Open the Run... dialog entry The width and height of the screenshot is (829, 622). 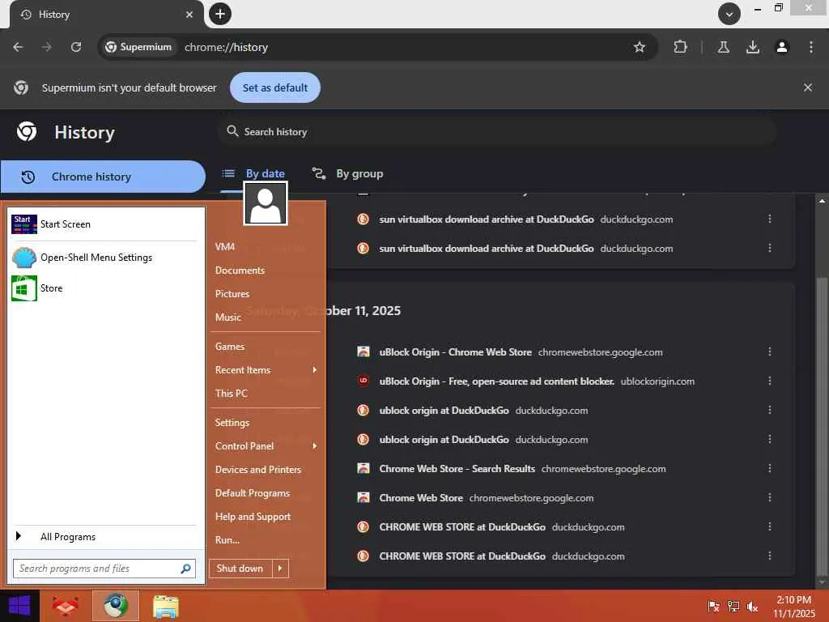point(266,540)
